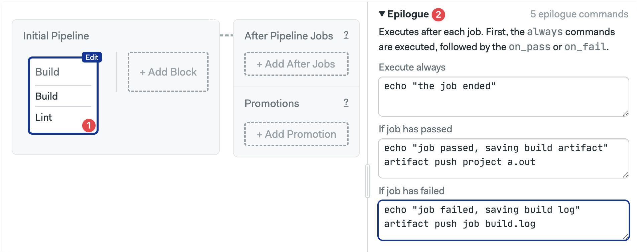The image size is (637, 252).
Task: Open help for After Pipeline Jobs
Action: point(346,35)
